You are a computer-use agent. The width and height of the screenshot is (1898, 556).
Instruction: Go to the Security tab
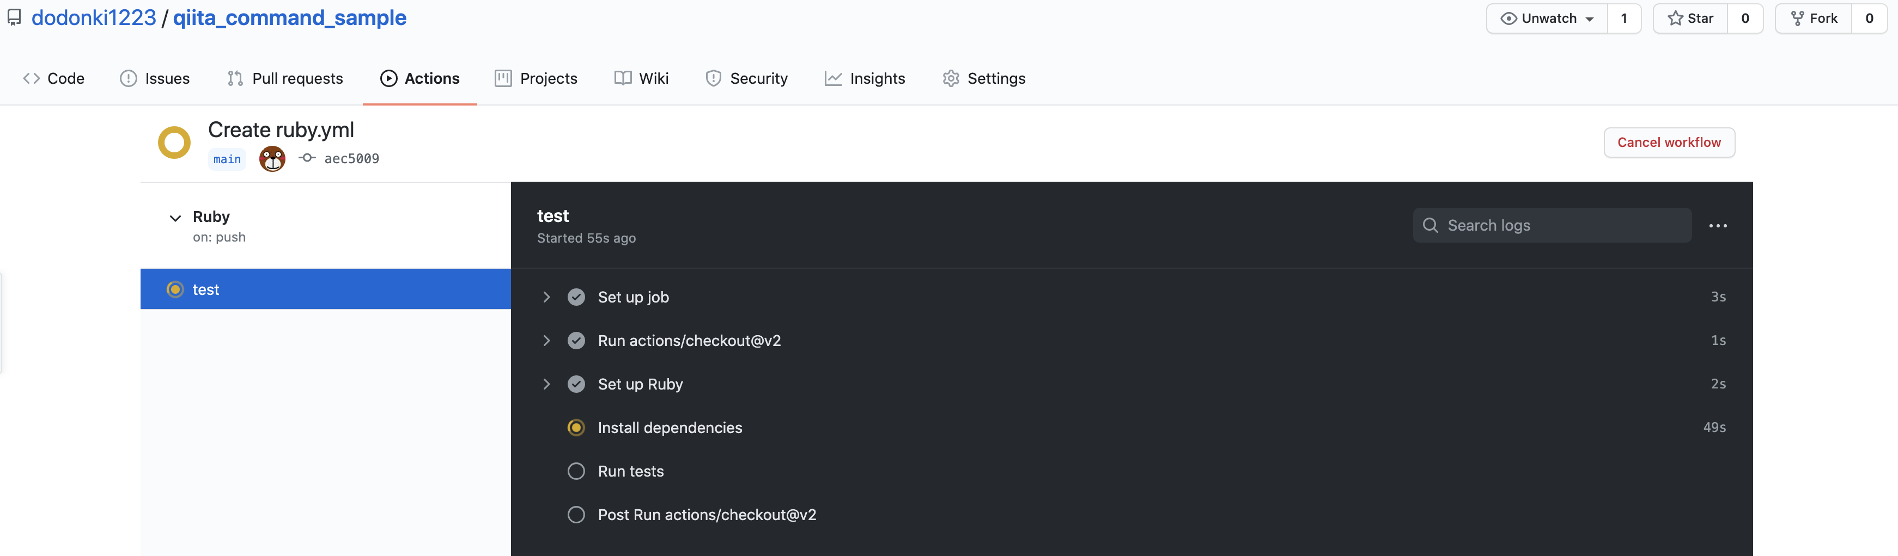(746, 79)
